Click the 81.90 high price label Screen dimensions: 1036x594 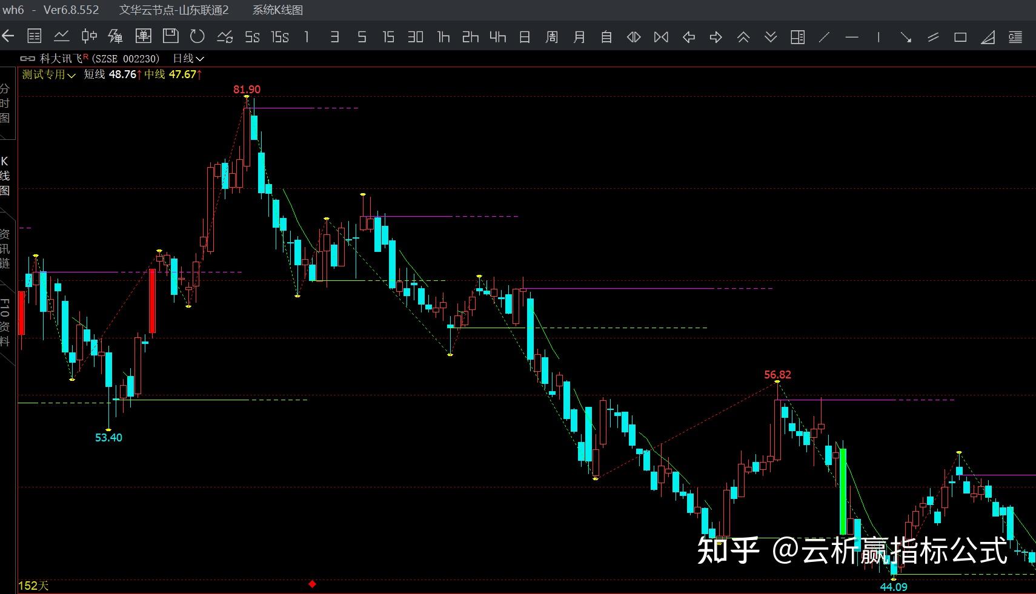tap(247, 89)
